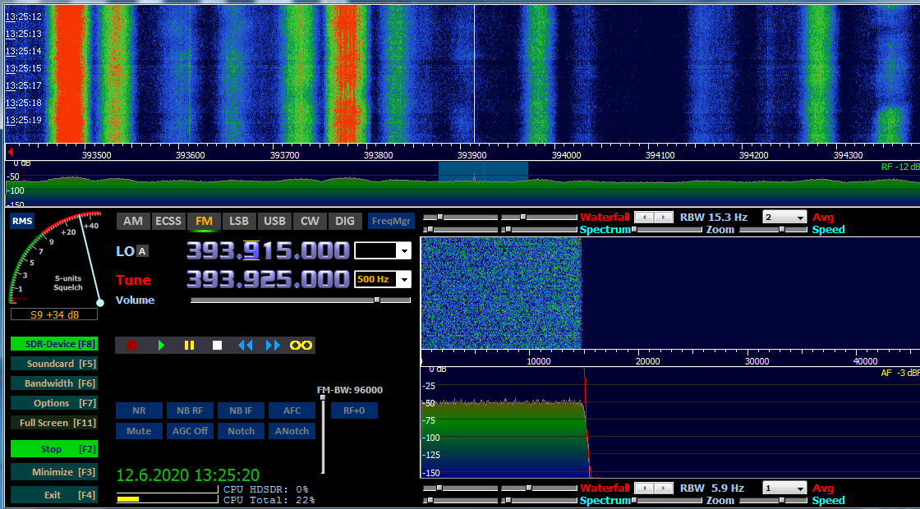Click the blue tuned-band box in RF spectrum
The image size is (920, 509).
click(483, 172)
